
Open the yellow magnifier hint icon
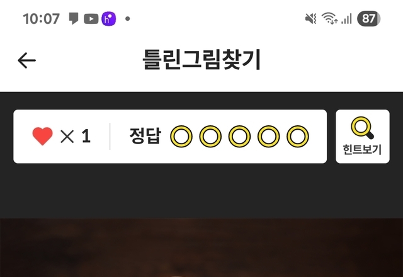(x=363, y=128)
